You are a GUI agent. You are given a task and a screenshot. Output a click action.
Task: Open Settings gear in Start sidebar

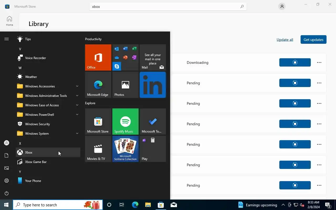(7, 181)
